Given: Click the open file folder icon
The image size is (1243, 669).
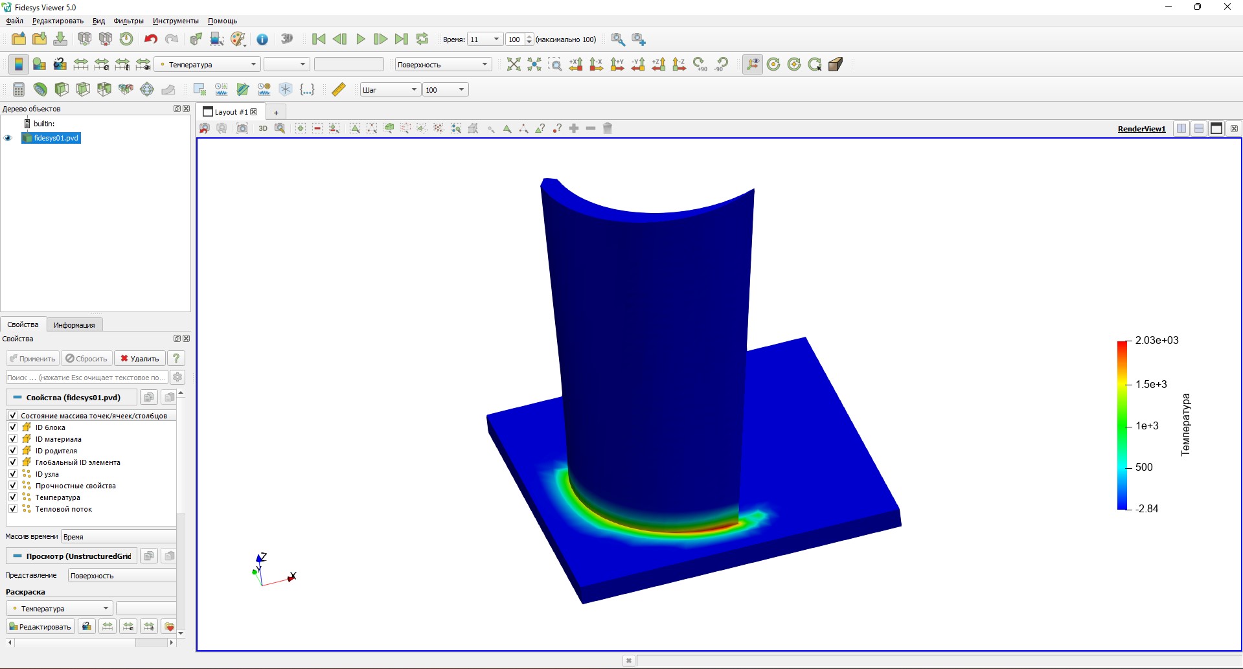Looking at the screenshot, I should pos(19,39).
